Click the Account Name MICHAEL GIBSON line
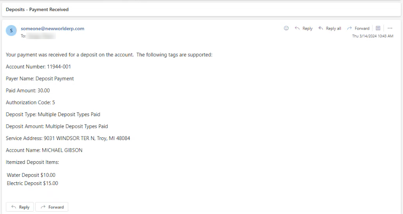The image size is (403, 214). click(44, 150)
